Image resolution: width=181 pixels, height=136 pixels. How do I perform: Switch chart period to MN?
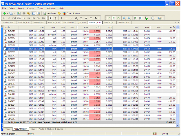(43, 18)
